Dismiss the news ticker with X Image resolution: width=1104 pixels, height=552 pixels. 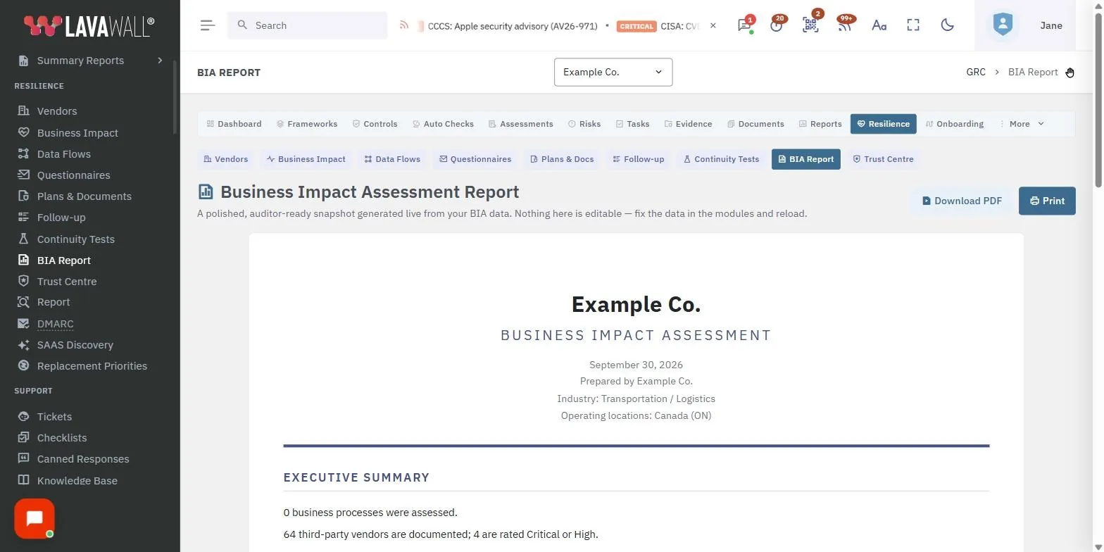713,25
